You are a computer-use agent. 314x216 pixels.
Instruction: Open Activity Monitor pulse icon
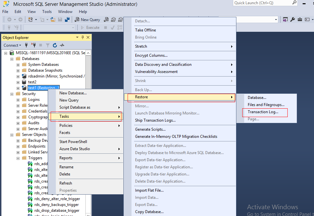62,45
